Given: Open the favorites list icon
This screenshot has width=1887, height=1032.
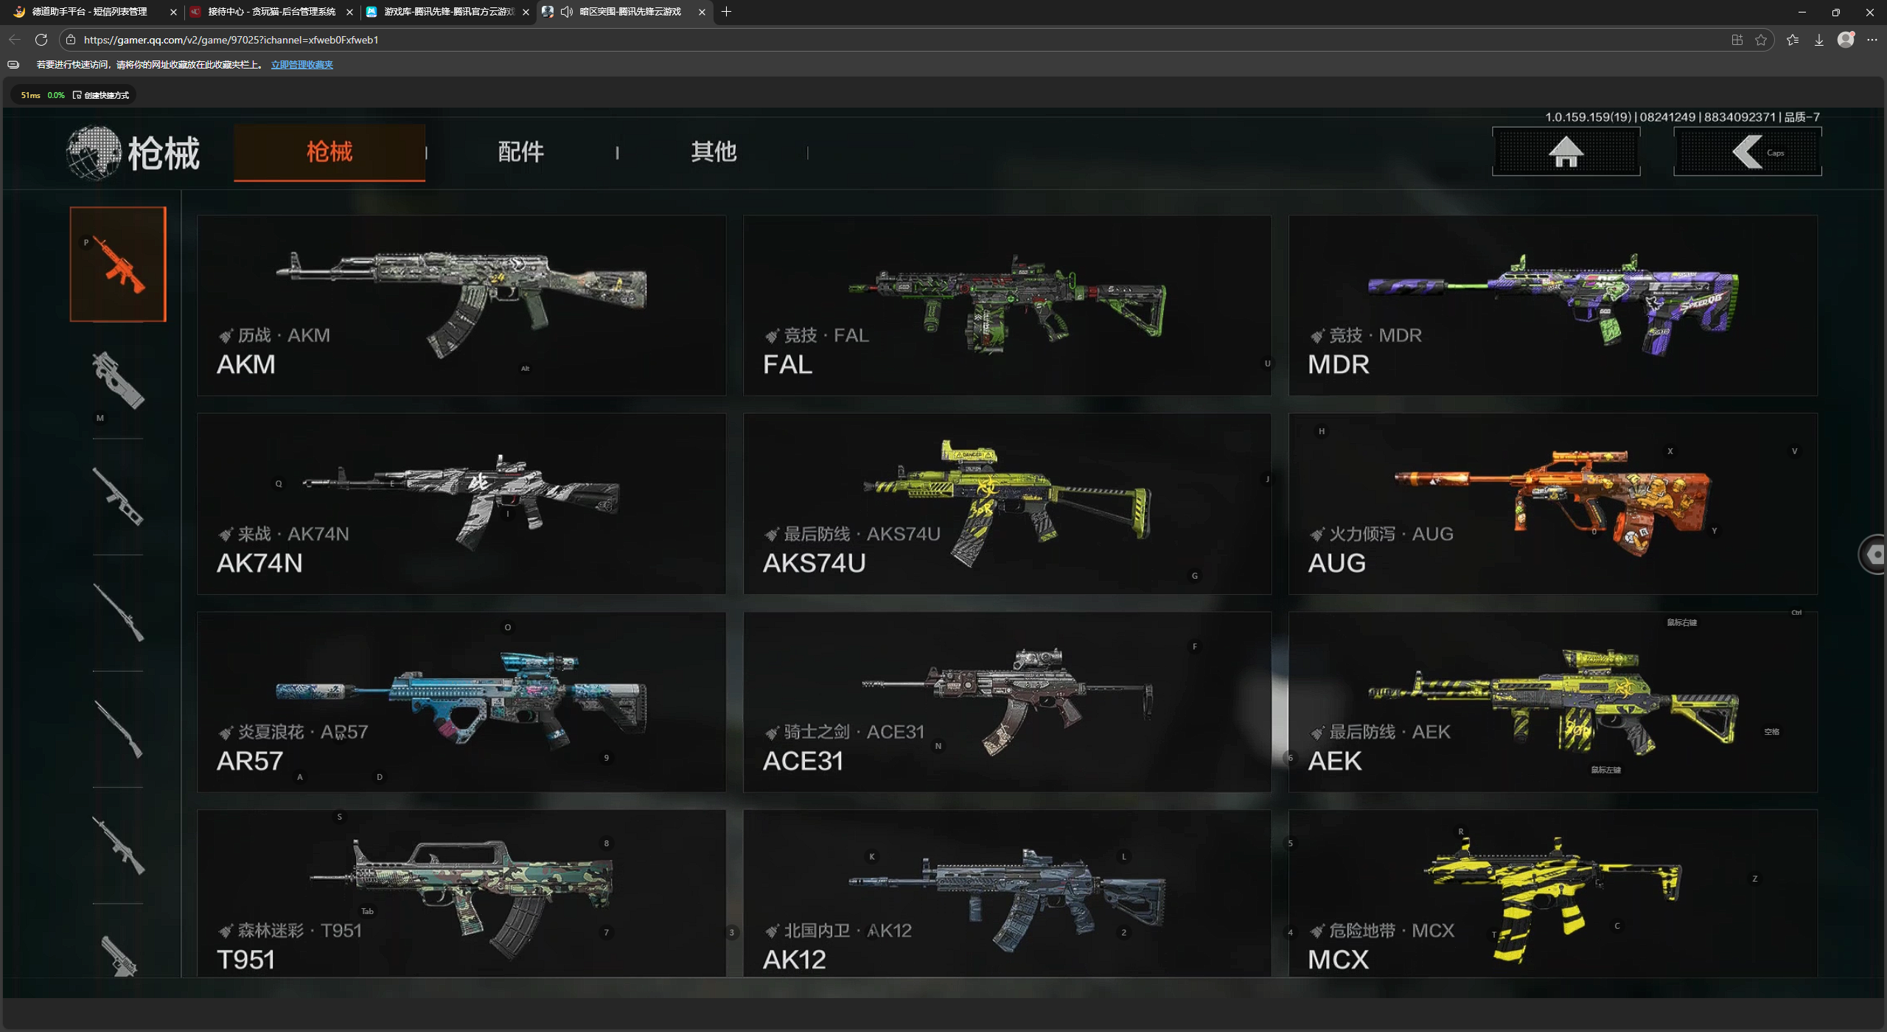Looking at the screenshot, I should (1792, 40).
